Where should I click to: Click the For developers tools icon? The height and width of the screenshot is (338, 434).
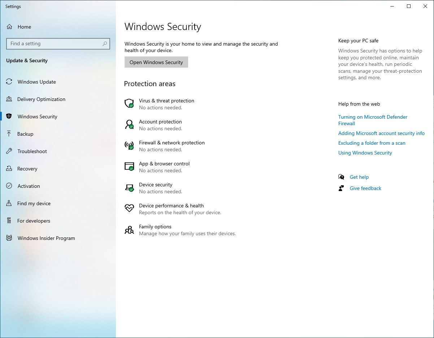click(x=9, y=221)
